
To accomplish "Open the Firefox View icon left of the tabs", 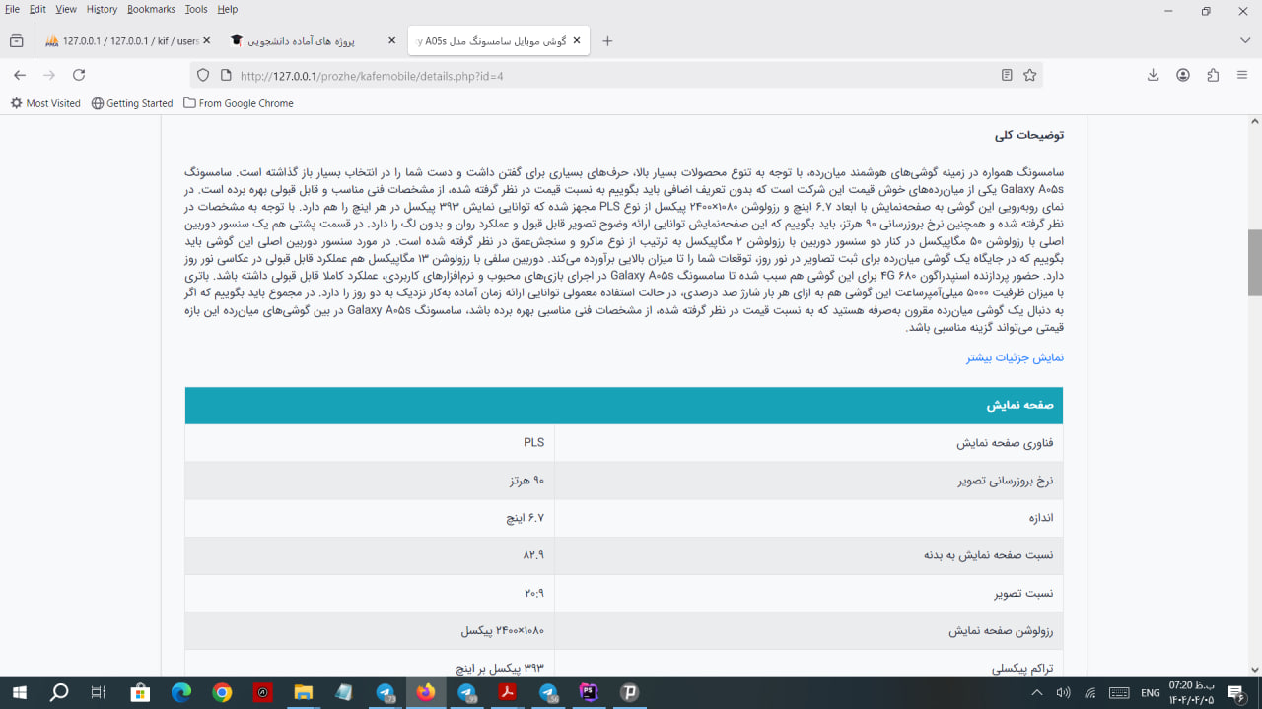I will [x=16, y=41].
